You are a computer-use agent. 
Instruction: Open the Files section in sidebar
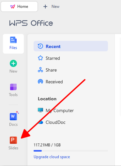[13, 44]
